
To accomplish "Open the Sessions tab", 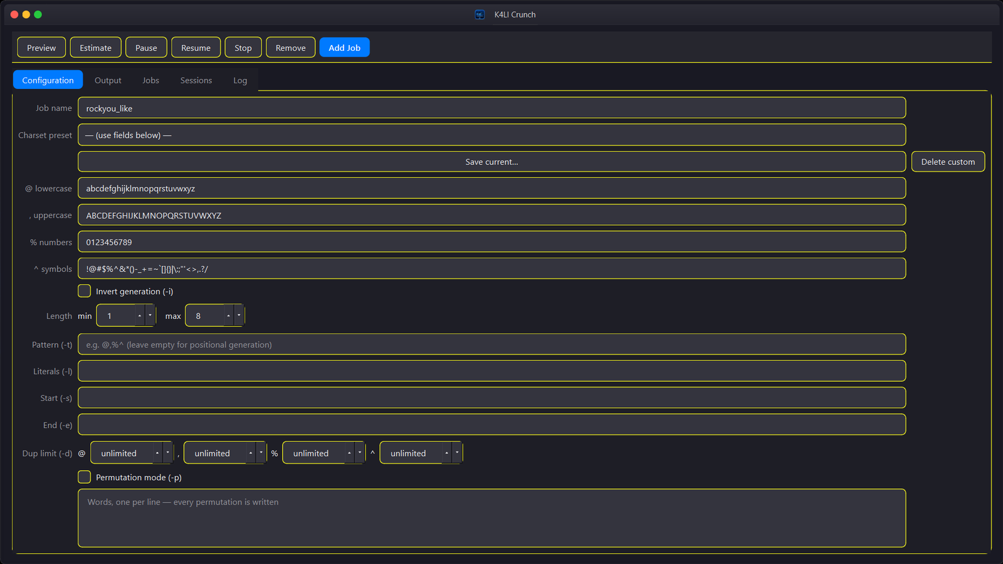I will (x=196, y=80).
